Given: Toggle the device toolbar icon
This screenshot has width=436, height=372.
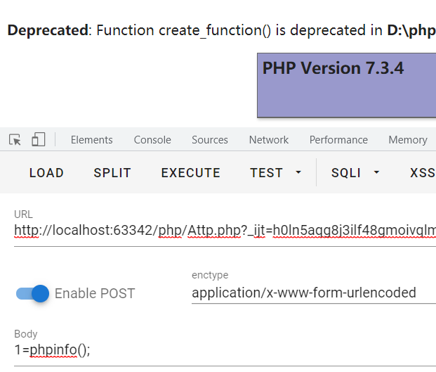Looking at the screenshot, I should (x=38, y=140).
